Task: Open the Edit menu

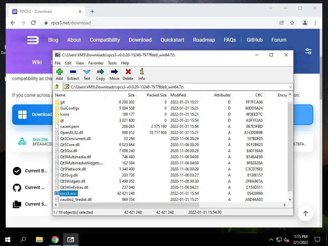Action: pyautogui.click(x=68, y=63)
